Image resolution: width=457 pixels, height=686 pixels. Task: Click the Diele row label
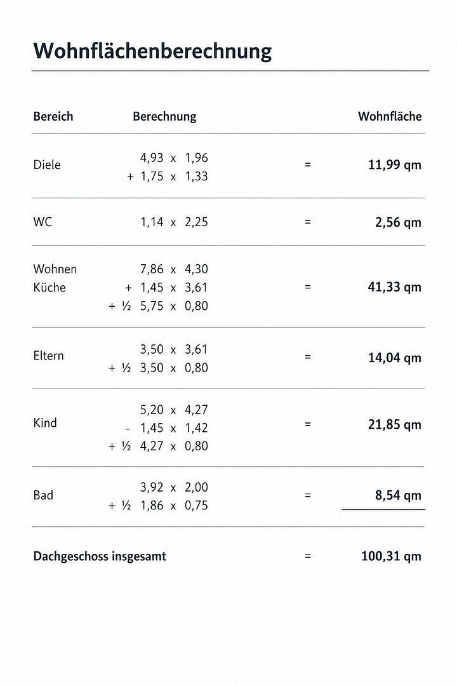click(47, 165)
